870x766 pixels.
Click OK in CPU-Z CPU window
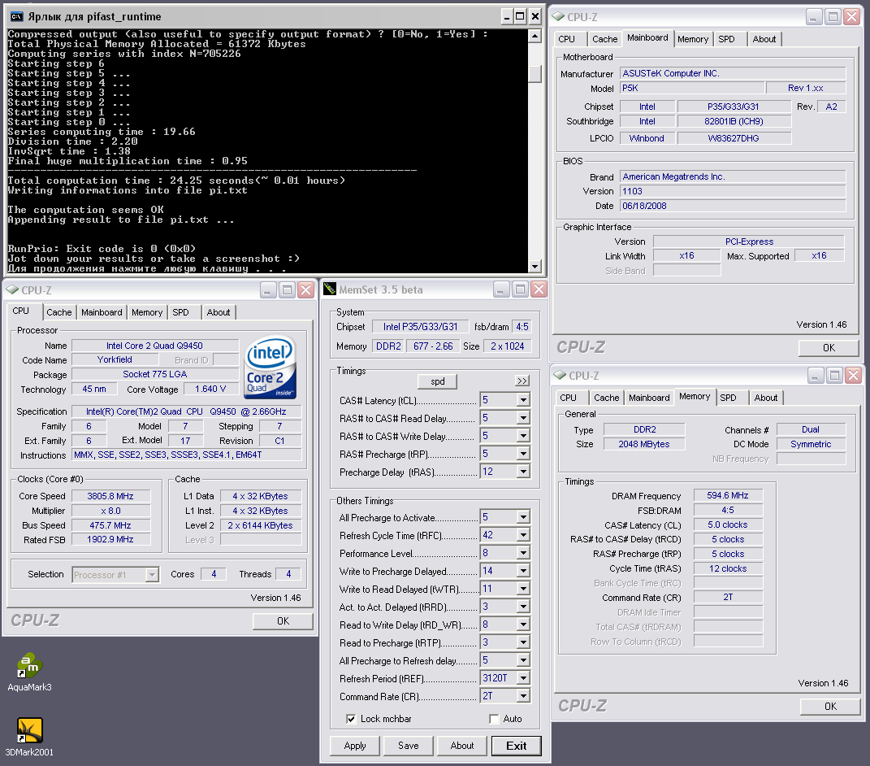click(283, 621)
